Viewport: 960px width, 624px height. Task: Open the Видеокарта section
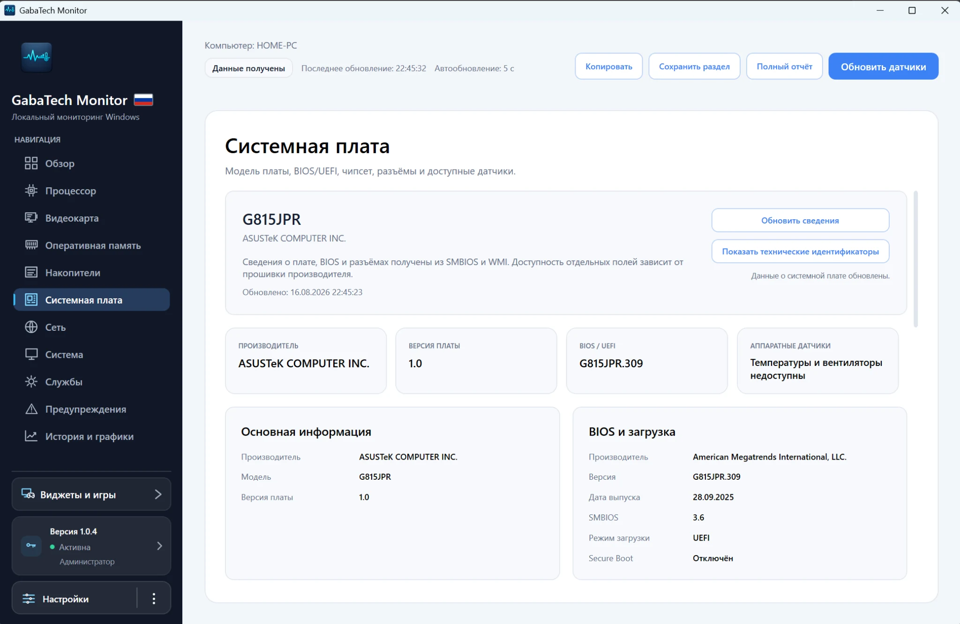coord(91,218)
